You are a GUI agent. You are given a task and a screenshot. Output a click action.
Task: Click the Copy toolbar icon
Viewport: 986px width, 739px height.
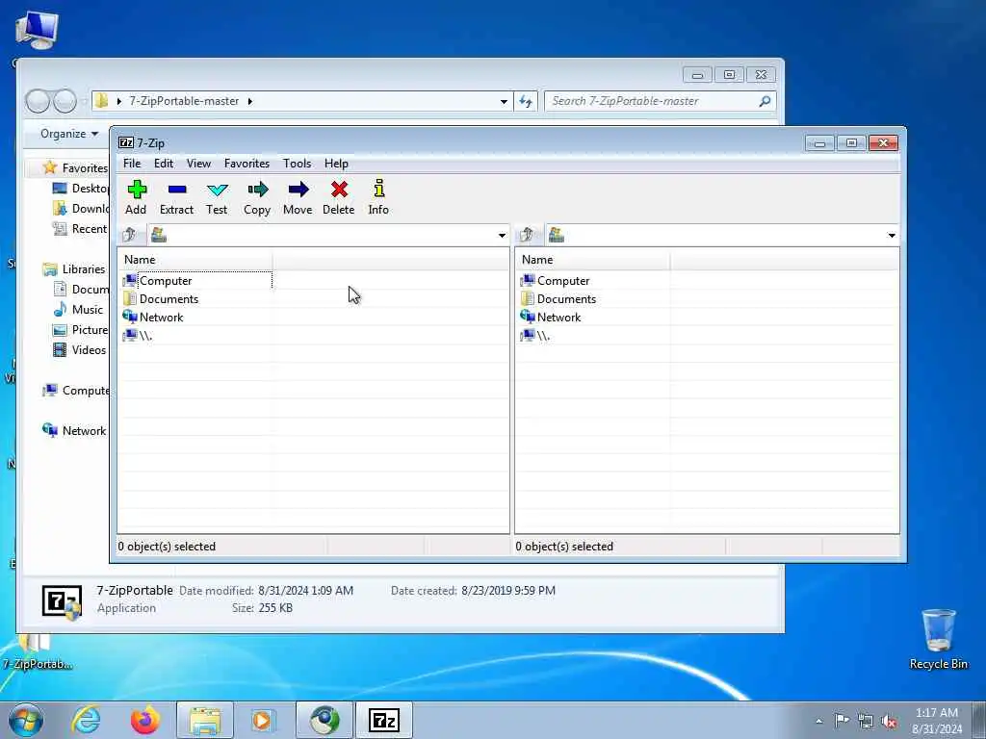[257, 197]
